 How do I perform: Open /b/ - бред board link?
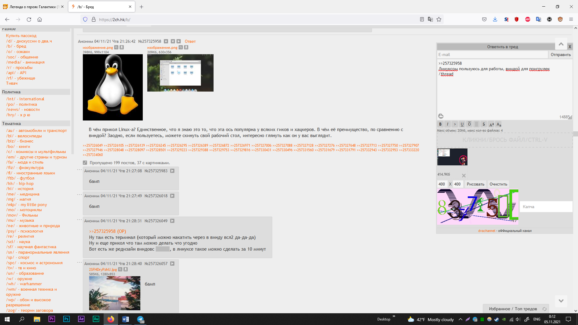point(16,46)
